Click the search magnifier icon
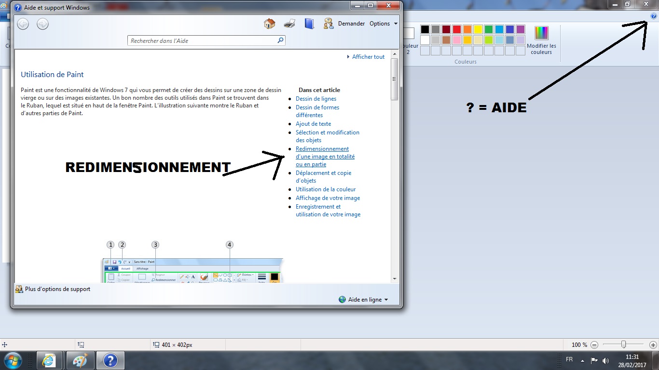The image size is (659, 370). [x=280, y=40]
